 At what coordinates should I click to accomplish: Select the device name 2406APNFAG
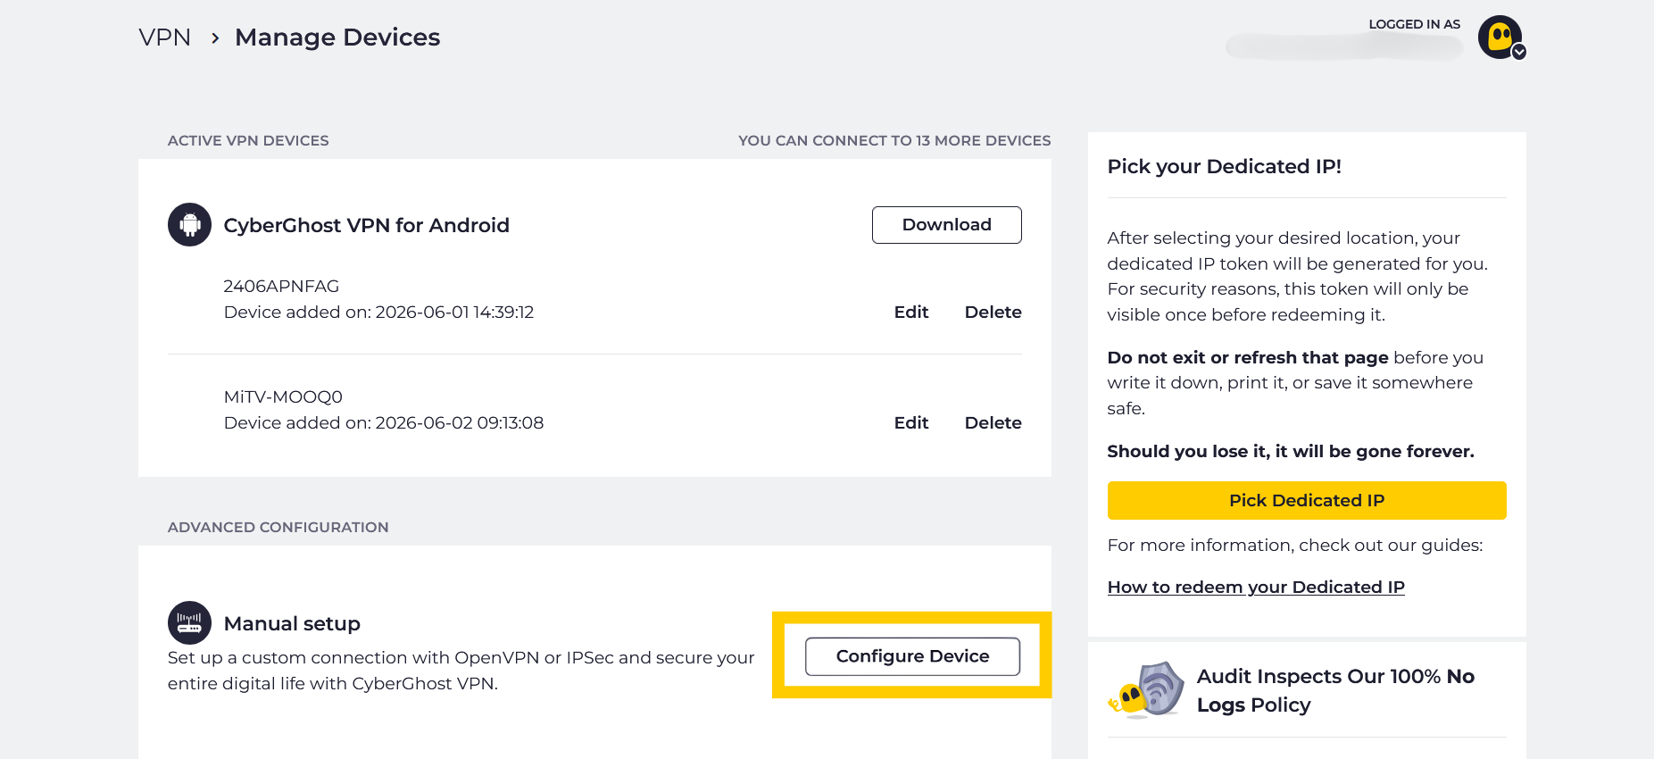(x=281, y=286)
